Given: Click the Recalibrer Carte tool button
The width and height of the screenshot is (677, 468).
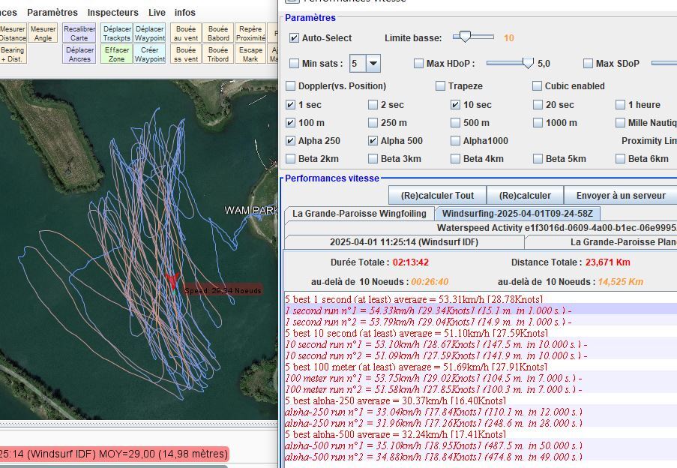Looking at the screenshot, I should point(79,33).
